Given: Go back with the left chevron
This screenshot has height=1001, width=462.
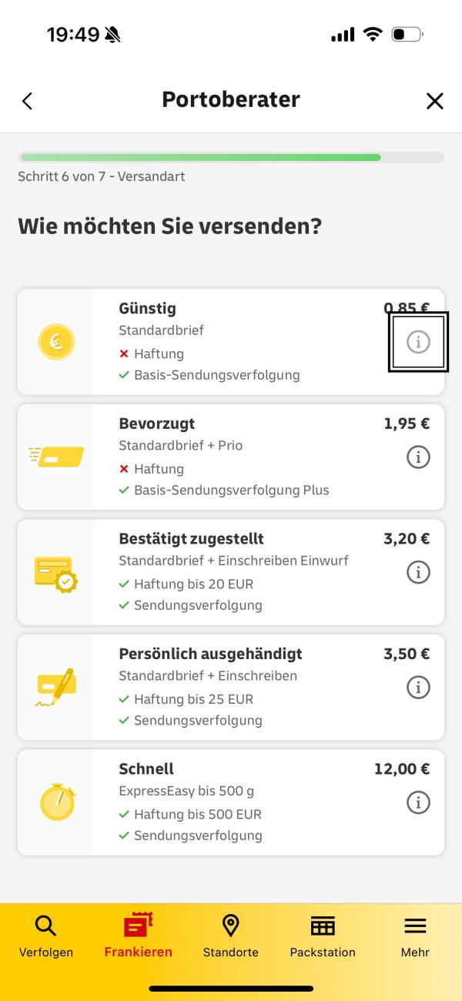Looking at the screenshot, I should [x=28, y=101].
